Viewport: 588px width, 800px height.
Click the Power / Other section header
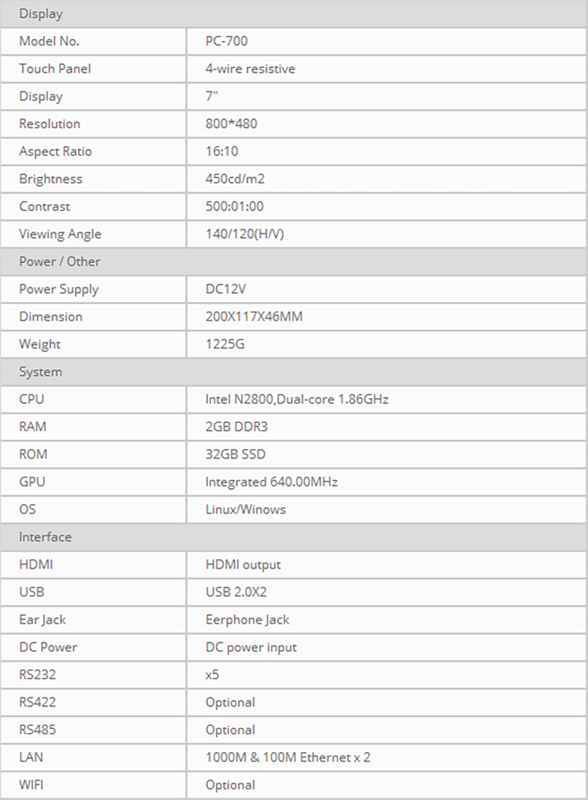pyautogui.click(x=59, y=262)
